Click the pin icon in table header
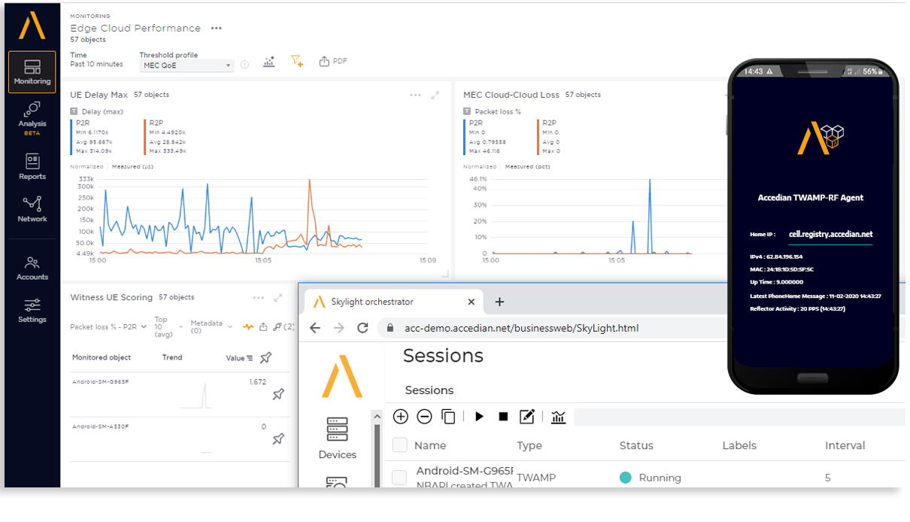 pos(265,358)
